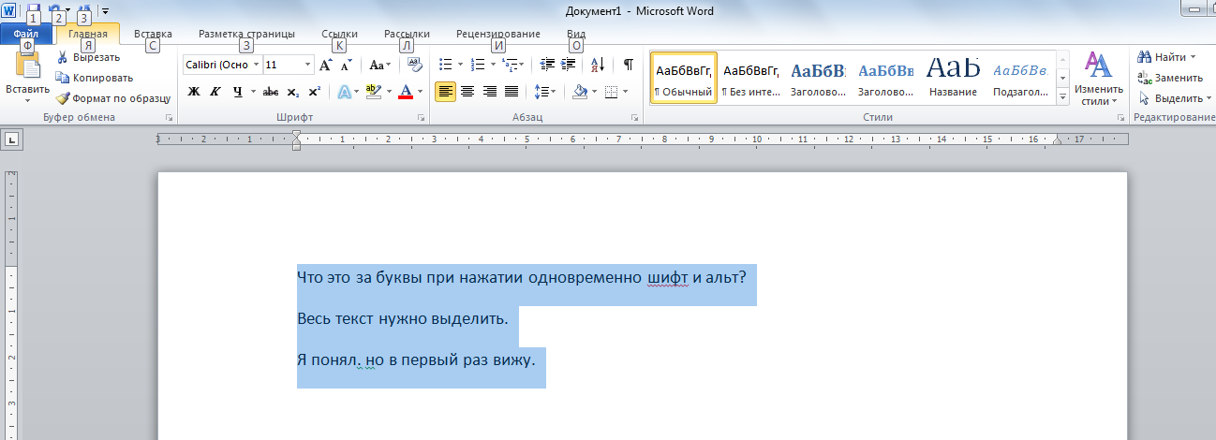The height and width of the screenshot is (440, 1216).
Task: Toggle italic (К) formatting
Action: coord(215,92)
